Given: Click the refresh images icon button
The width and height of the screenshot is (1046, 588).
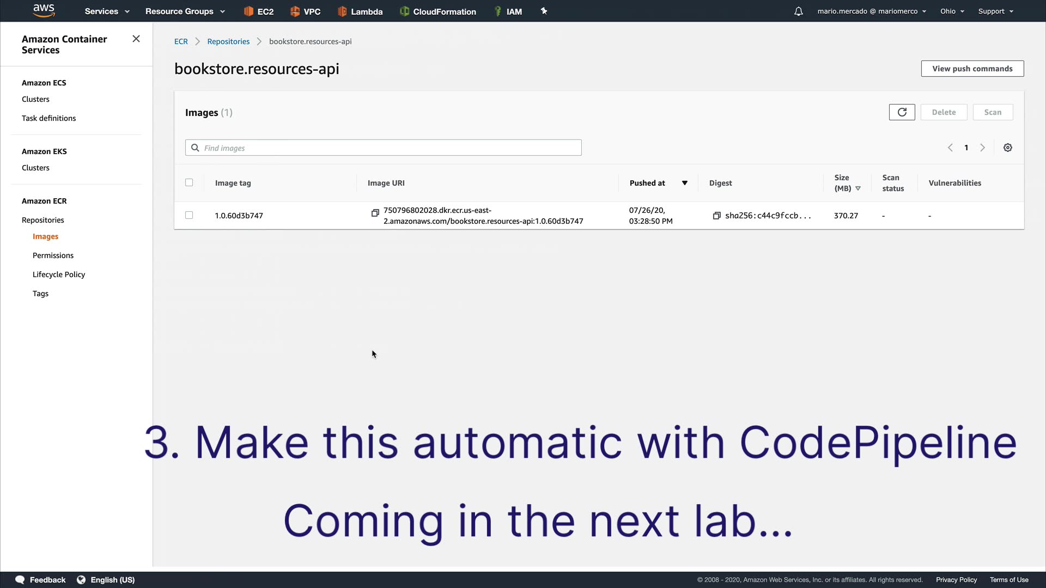Looking at the screenshot, I should tap(902, 112).
